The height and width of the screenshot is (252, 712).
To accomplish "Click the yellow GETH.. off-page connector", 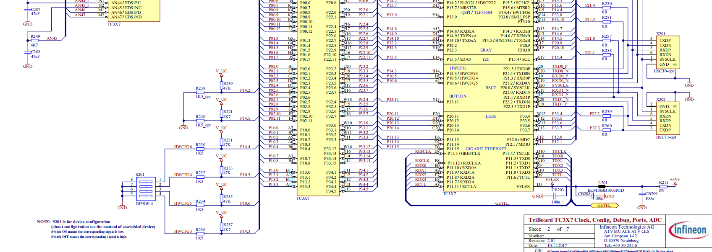I will (x=604, y=205).
